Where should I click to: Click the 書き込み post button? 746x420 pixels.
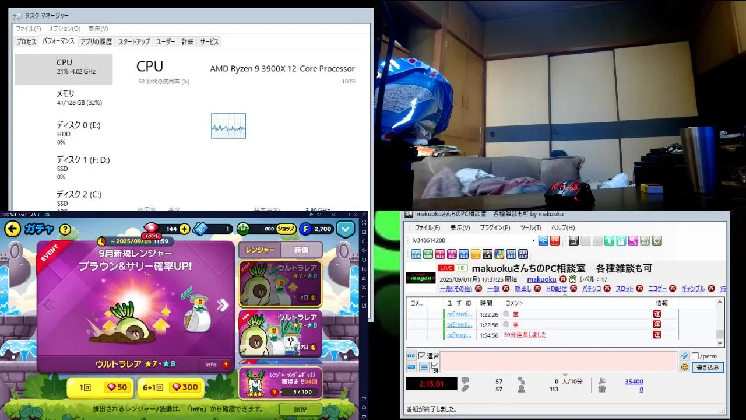click(x=708, y=367)
